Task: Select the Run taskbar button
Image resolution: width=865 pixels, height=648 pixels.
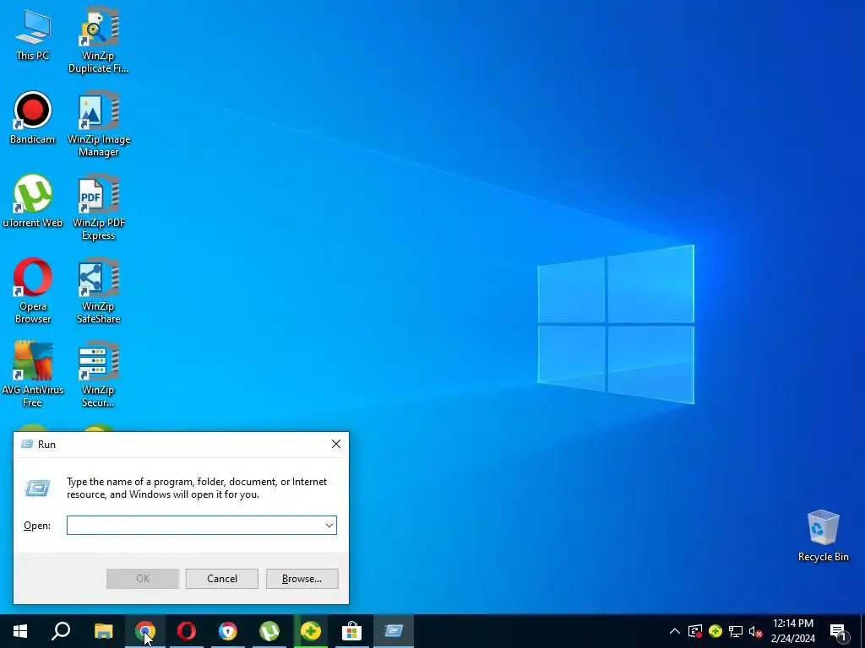Action: (394, 631)
